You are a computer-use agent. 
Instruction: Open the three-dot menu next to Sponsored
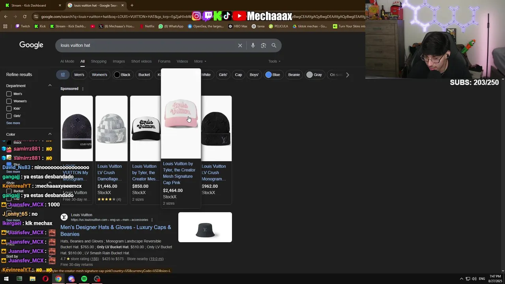[82, 89]
